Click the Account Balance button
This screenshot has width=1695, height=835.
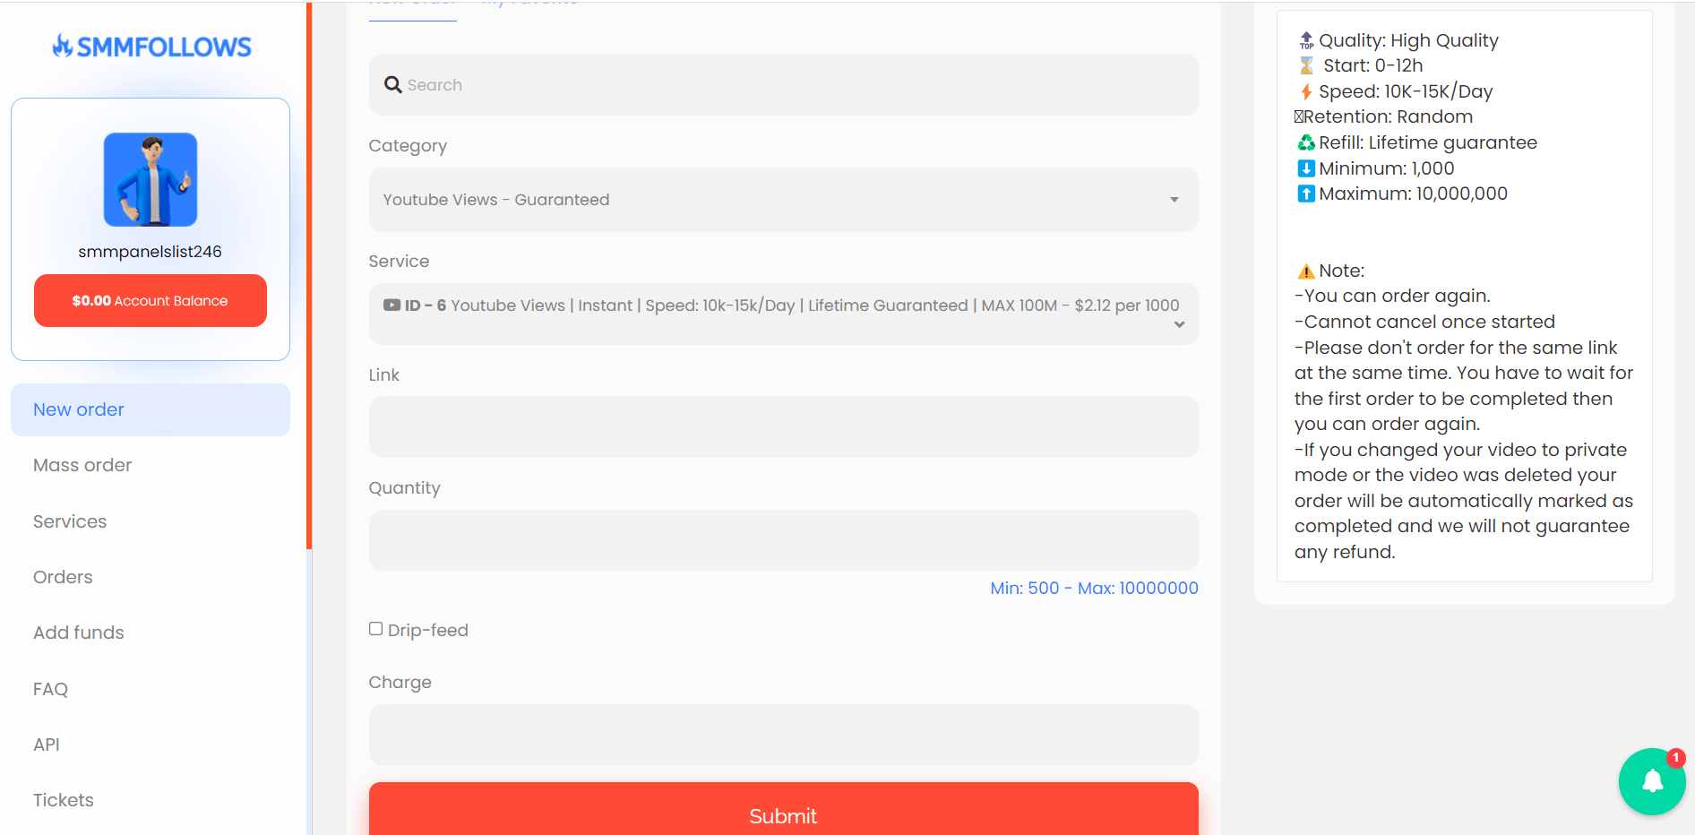151,301
